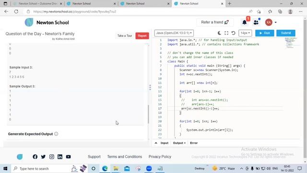Show hidden system tray icons
The height and width of the screenshot is (173, 307).
pyautogui.click(x=241, y=169)
